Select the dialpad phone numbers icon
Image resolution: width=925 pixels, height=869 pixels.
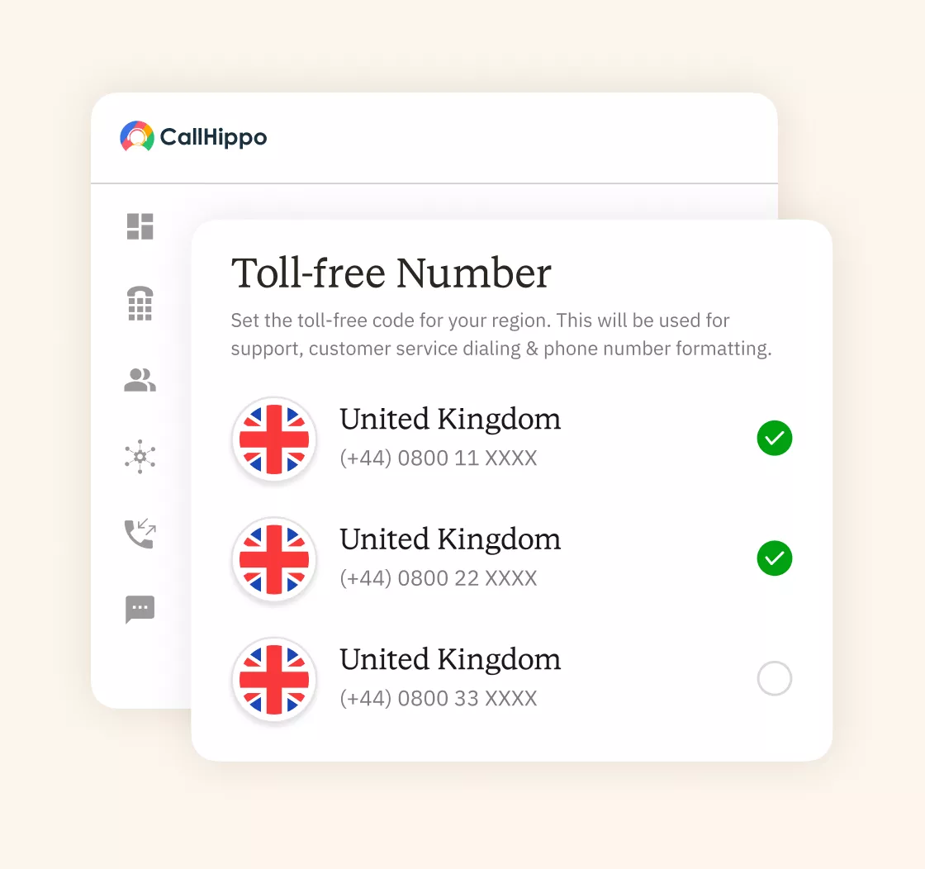(x=140, y=303)
